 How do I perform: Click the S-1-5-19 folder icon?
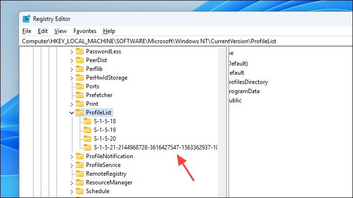(x=88, y=130)
